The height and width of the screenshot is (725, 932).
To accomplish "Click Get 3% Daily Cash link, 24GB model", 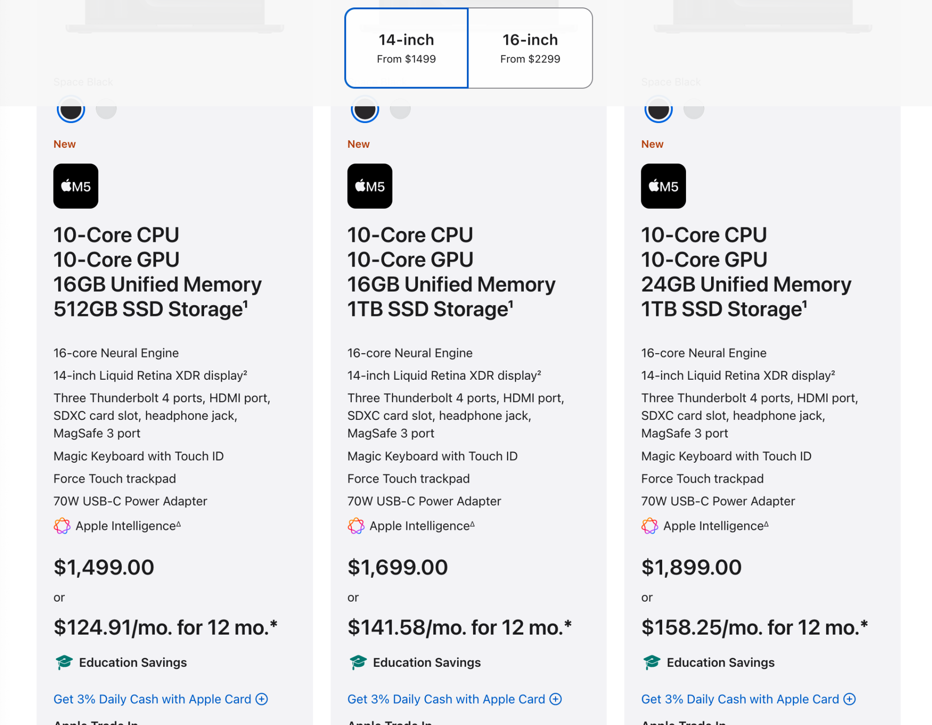I will click(x=740, y=699).
